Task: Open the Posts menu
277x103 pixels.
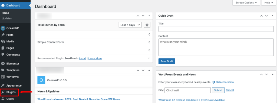Action: [x=10, y=35]
